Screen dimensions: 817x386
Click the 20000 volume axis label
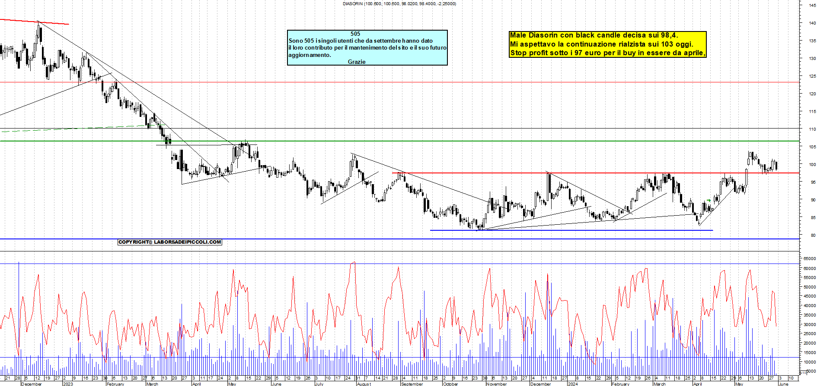click(810, 343)
